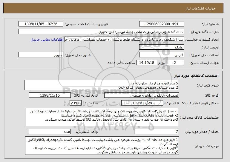Viewport: 230px width, 162px height.
Task: Click the section heading 'اطلاعات کالاهای مورد نیاز'
Action: coord(197,76)
